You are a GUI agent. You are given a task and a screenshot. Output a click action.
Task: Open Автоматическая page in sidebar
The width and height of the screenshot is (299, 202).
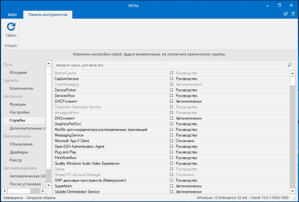[28, 176]
